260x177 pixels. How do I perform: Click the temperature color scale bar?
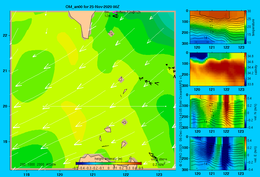click(x=245, y=27)
